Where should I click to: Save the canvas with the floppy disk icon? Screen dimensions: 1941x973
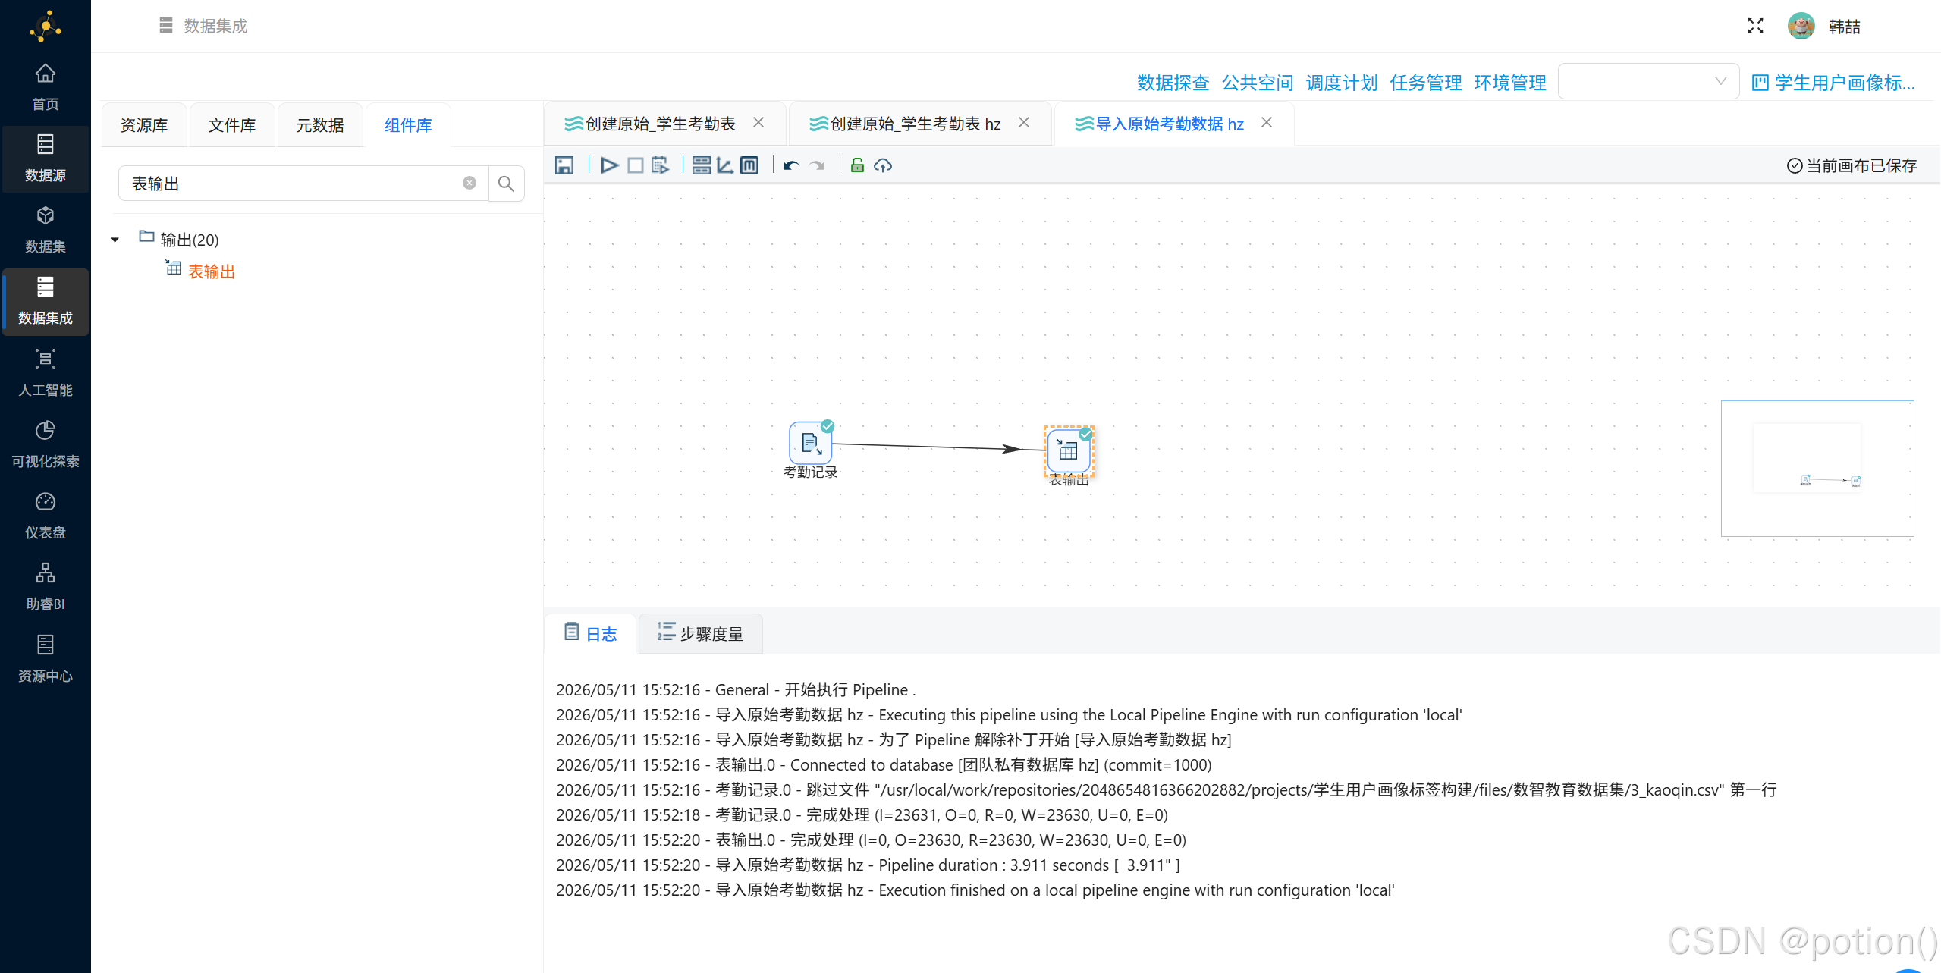pos(564,165)
